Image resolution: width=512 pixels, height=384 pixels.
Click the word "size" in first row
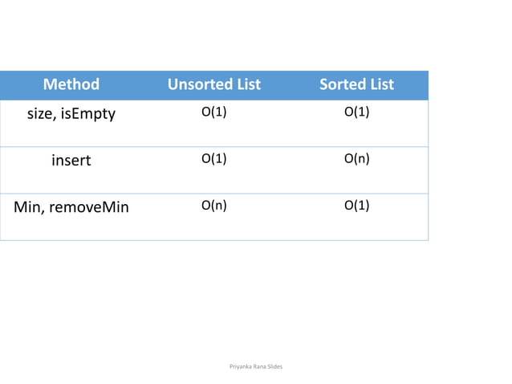pos(40,113)
